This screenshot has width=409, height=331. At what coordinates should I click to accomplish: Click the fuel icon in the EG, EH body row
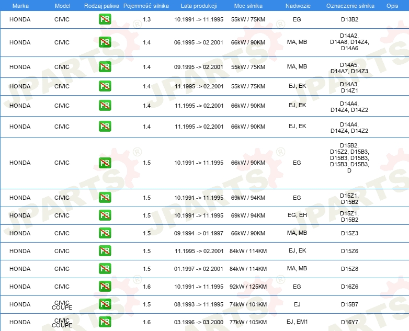coord(105,215)
